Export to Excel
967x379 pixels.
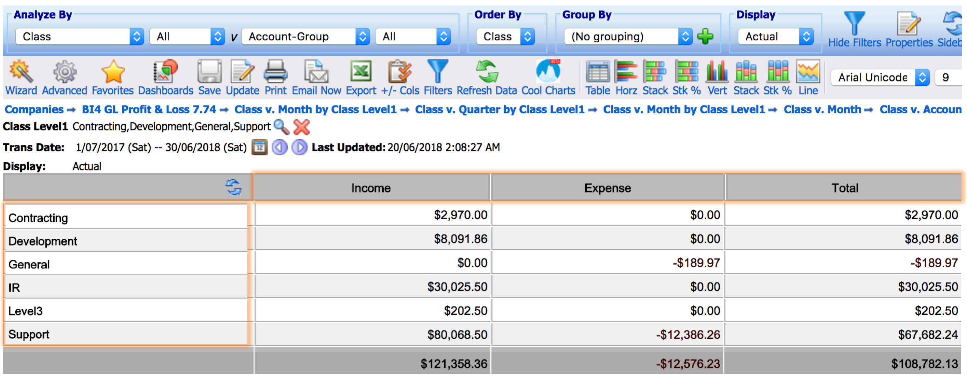pos(361,78)
